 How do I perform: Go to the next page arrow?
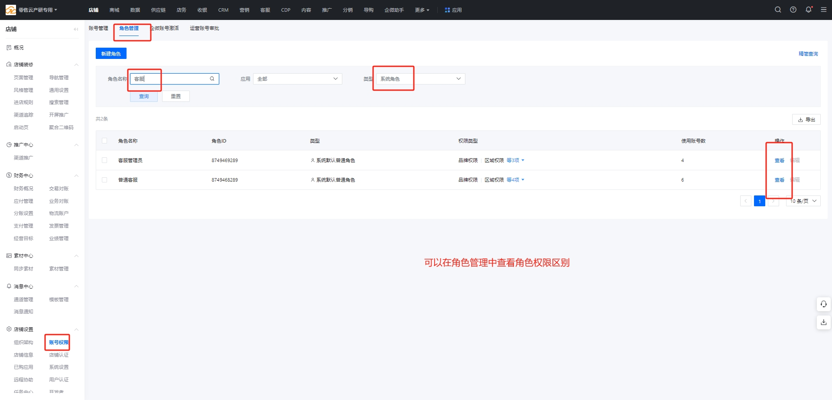tap(773, 201)
